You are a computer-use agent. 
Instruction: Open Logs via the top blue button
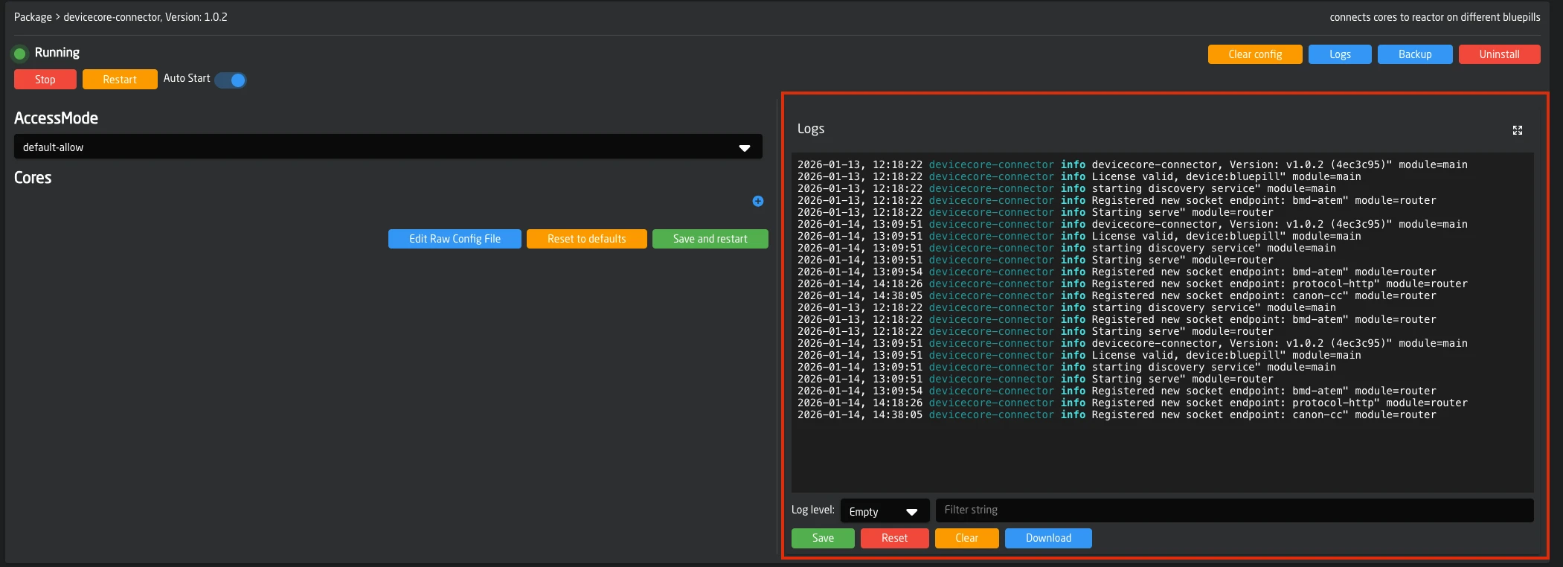pyautogui.click(x=1340, y=54)
